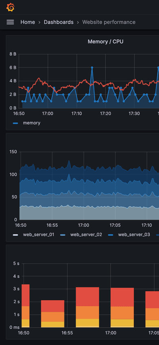The width and height of the screenshot is (159, 345).
Task: Open the Dashboards breadcrumb link
Action: point(59,22)
